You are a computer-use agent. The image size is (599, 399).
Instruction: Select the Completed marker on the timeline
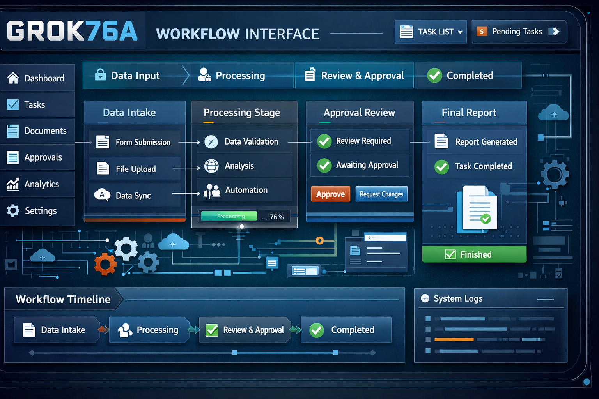click(x=346, y=330)
